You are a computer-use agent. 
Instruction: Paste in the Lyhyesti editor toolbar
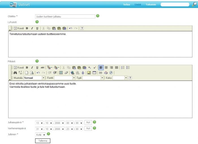point(54,28)
